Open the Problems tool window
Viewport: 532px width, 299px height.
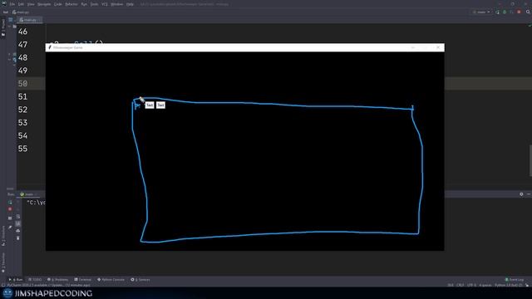click(57, 280)
